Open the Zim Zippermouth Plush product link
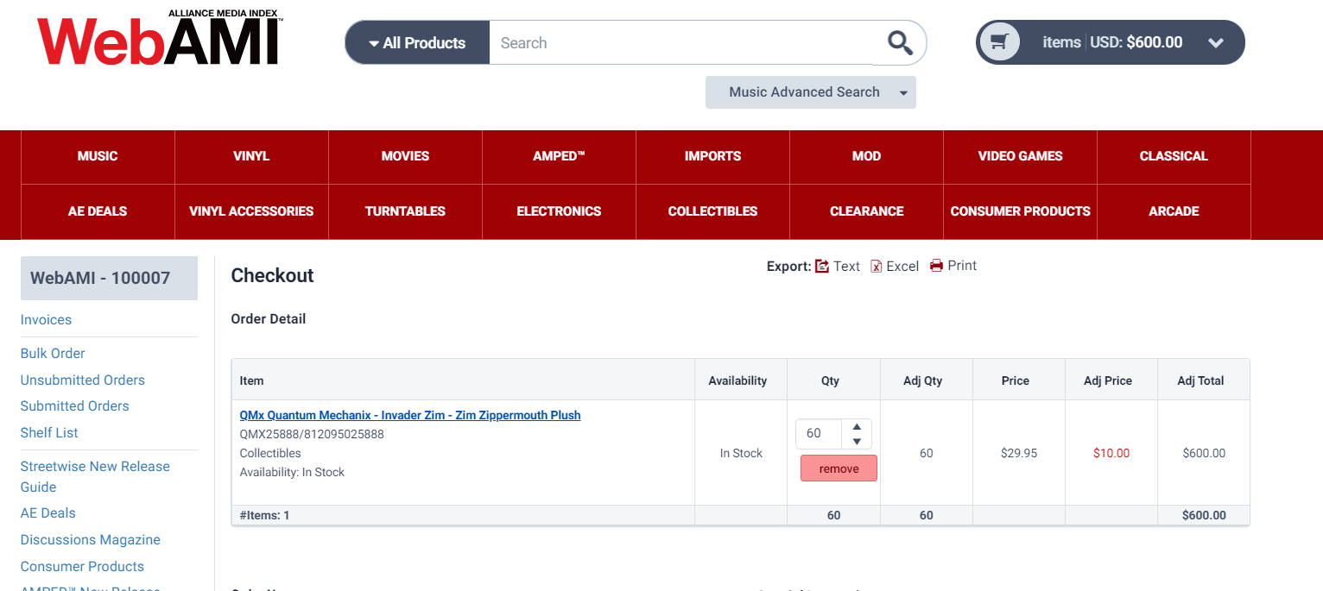 tap(410, 415)
